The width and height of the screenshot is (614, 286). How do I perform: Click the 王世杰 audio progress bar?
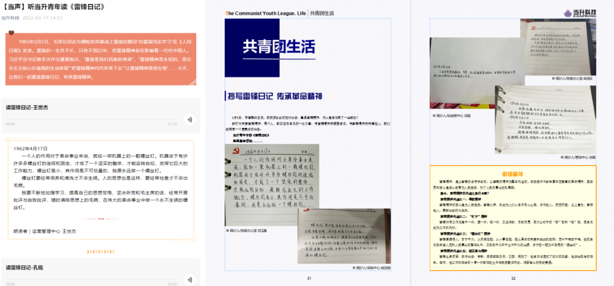click(x=91, y=123)
